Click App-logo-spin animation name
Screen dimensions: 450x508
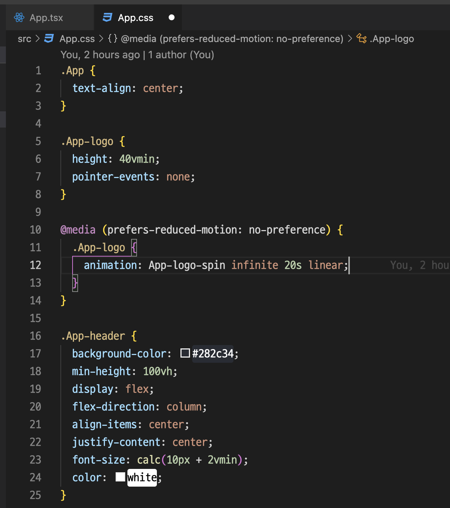[x=187, y=265]
